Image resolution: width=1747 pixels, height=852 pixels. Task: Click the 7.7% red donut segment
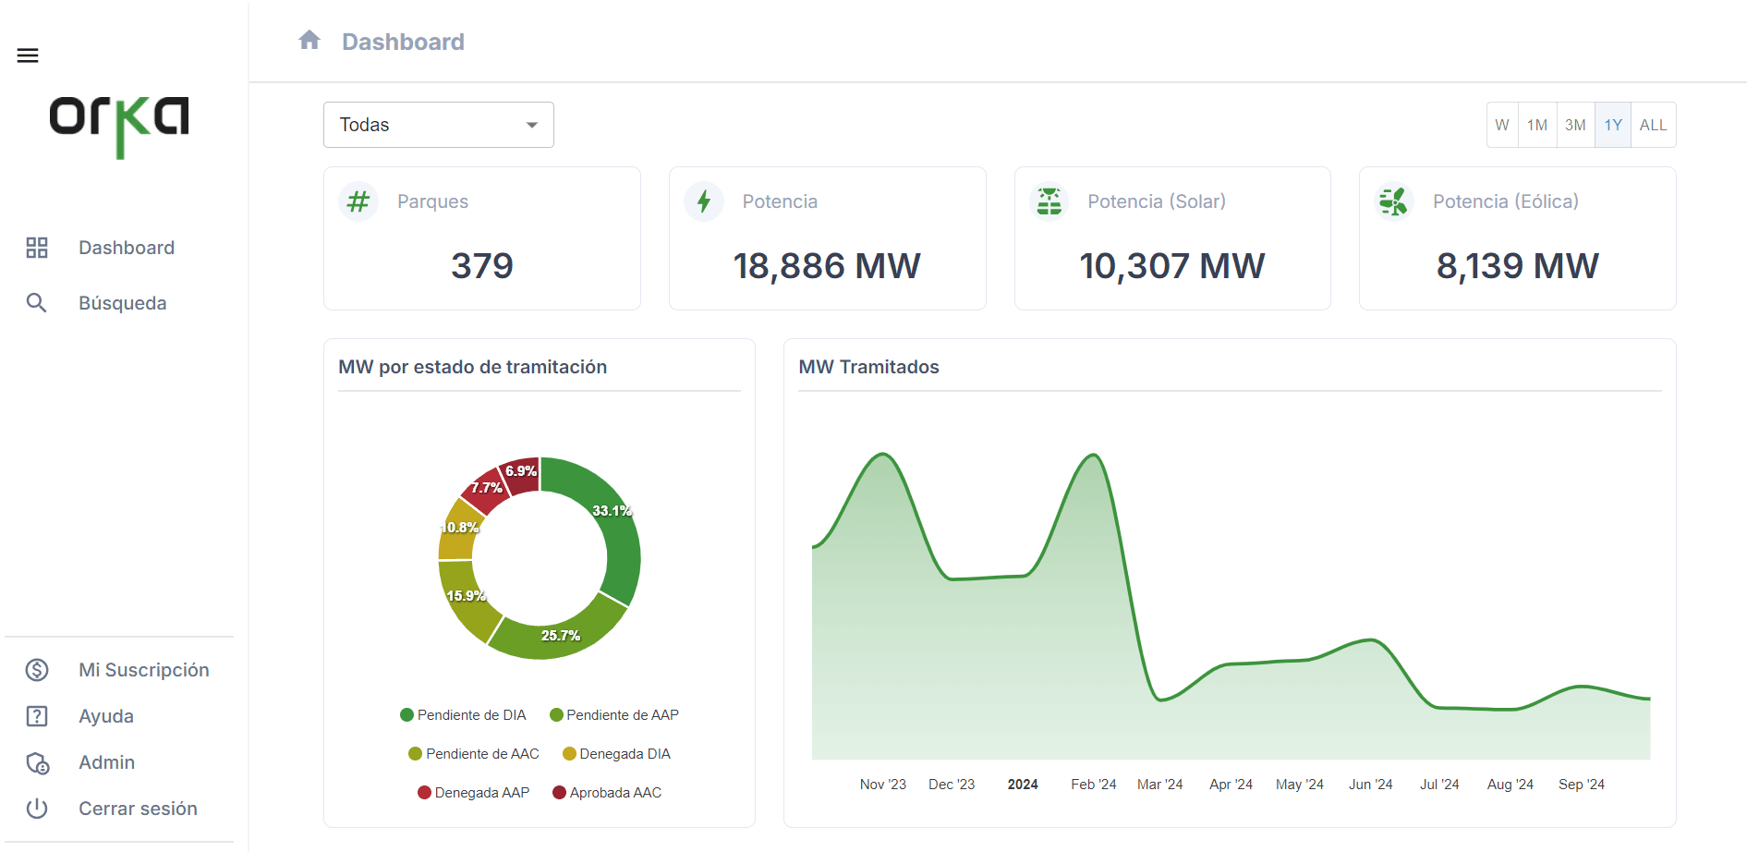(486, 488)
